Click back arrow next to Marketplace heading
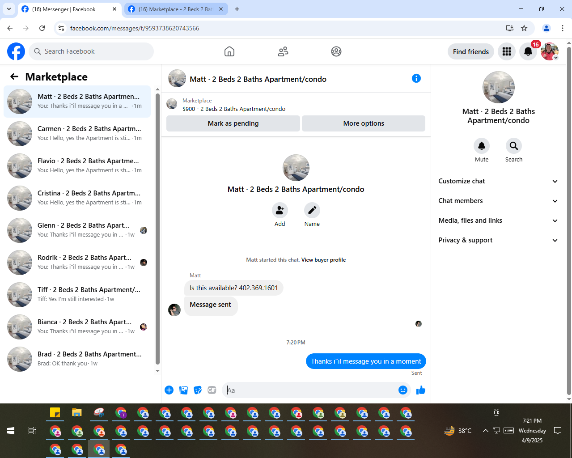This screenshot has height=458, width=572. point(14,77)
